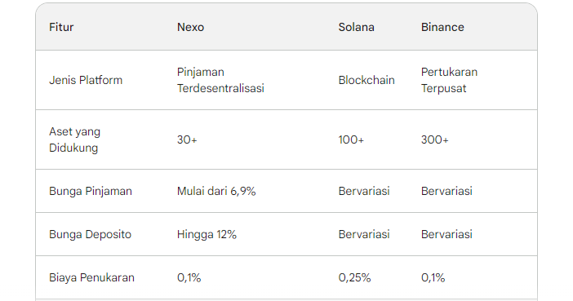Click the Jenis Platform row label

86,80
